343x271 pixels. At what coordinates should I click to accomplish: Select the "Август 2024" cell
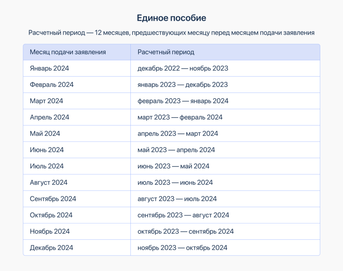click(48, 182)
